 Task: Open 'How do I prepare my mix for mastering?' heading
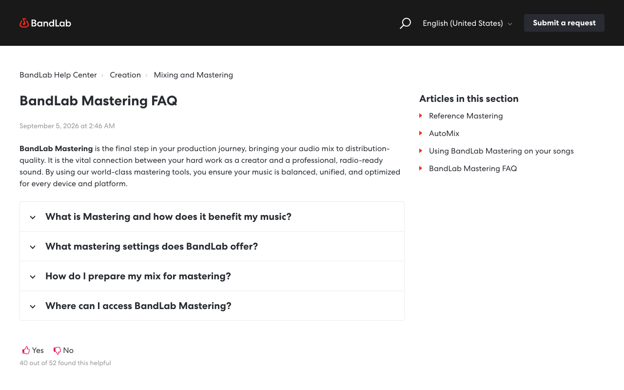pos(138,276)
